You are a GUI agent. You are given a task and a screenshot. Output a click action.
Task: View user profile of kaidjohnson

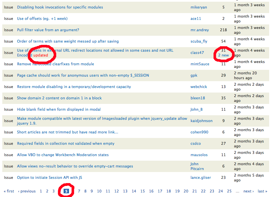pyautogui.click(x=202, y=121)
